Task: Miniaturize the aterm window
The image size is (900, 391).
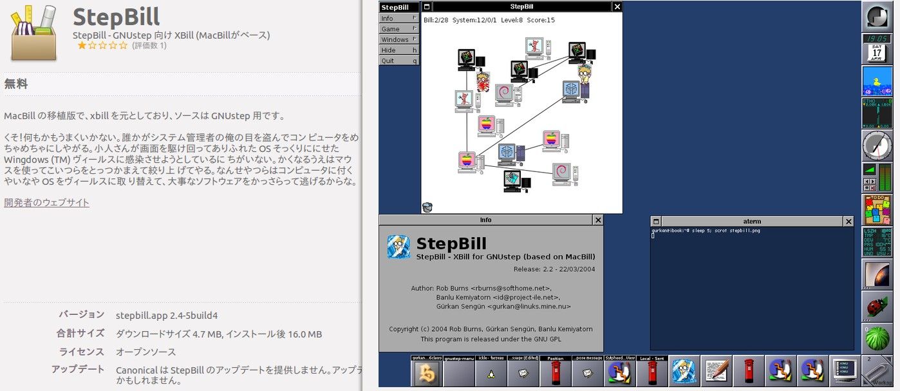Action: pyautogui.click(x=656, y=221)
